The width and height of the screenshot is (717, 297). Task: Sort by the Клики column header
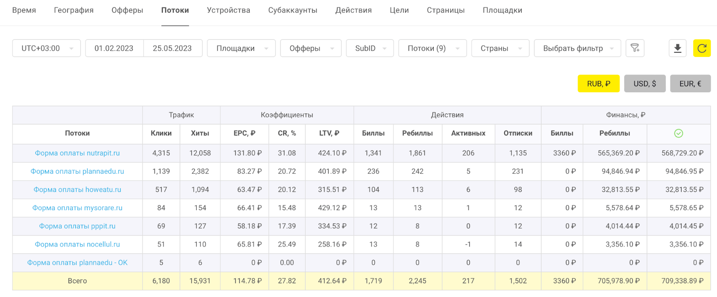coord(161,133)
